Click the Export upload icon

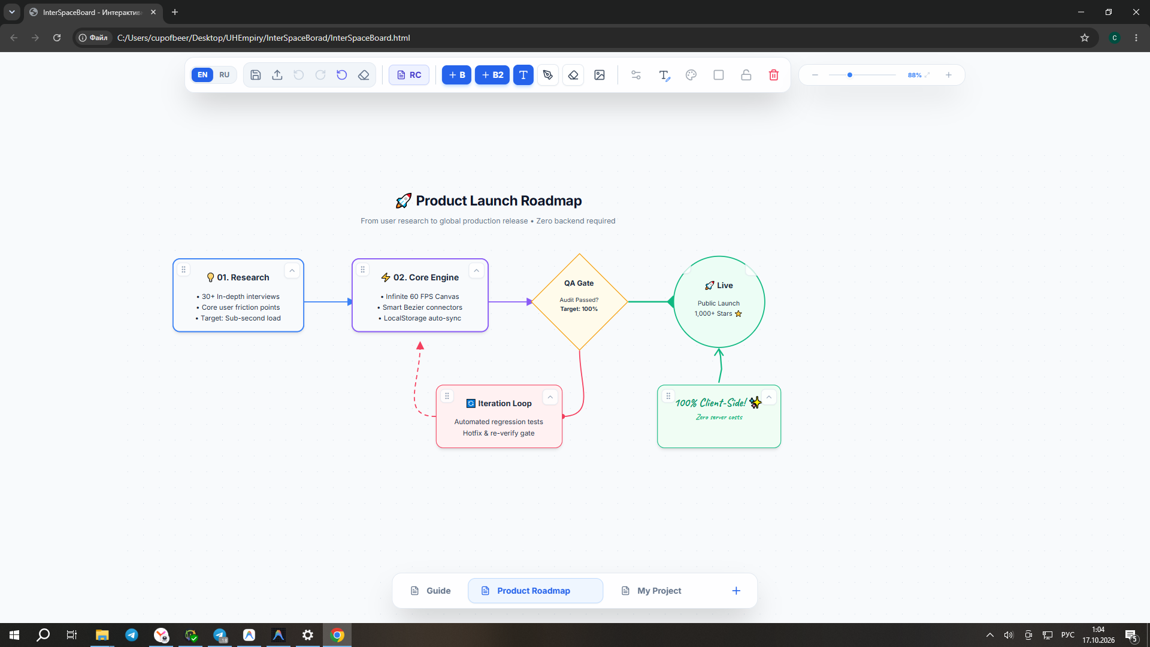(277, 75)
